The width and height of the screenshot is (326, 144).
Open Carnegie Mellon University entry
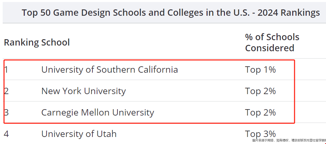coord(98,113)
